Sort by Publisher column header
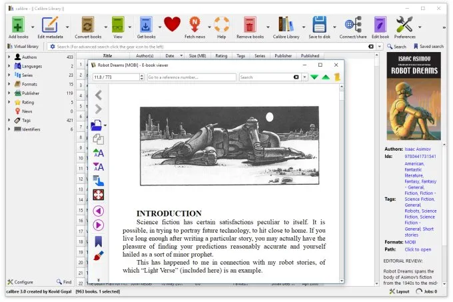 point(283,56)
